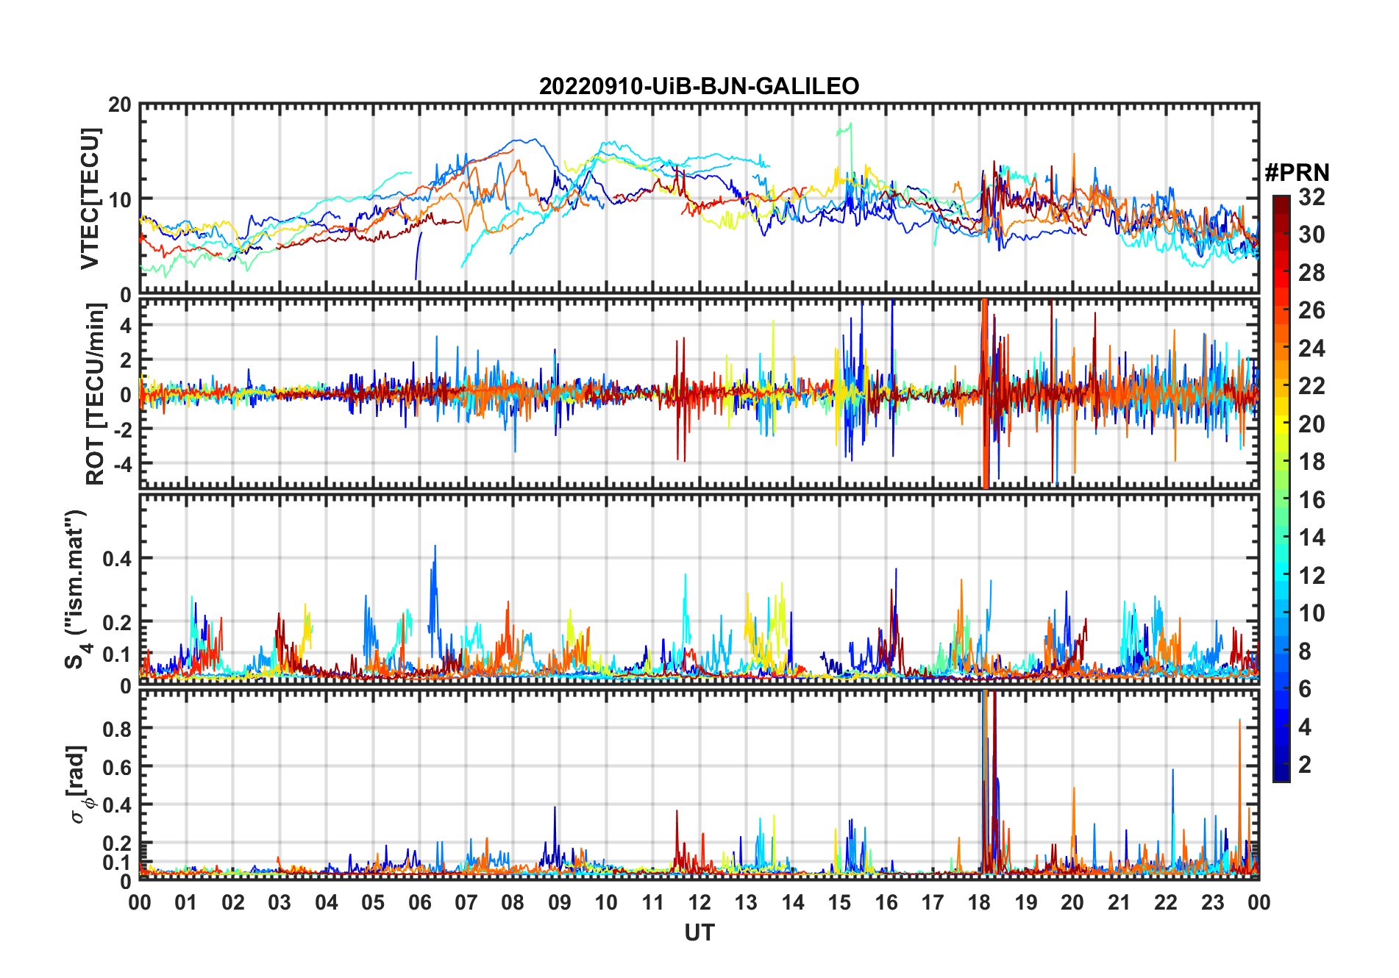
Task: Click the 06 hour label on the UT axis
Action: (x=420, y=903)
